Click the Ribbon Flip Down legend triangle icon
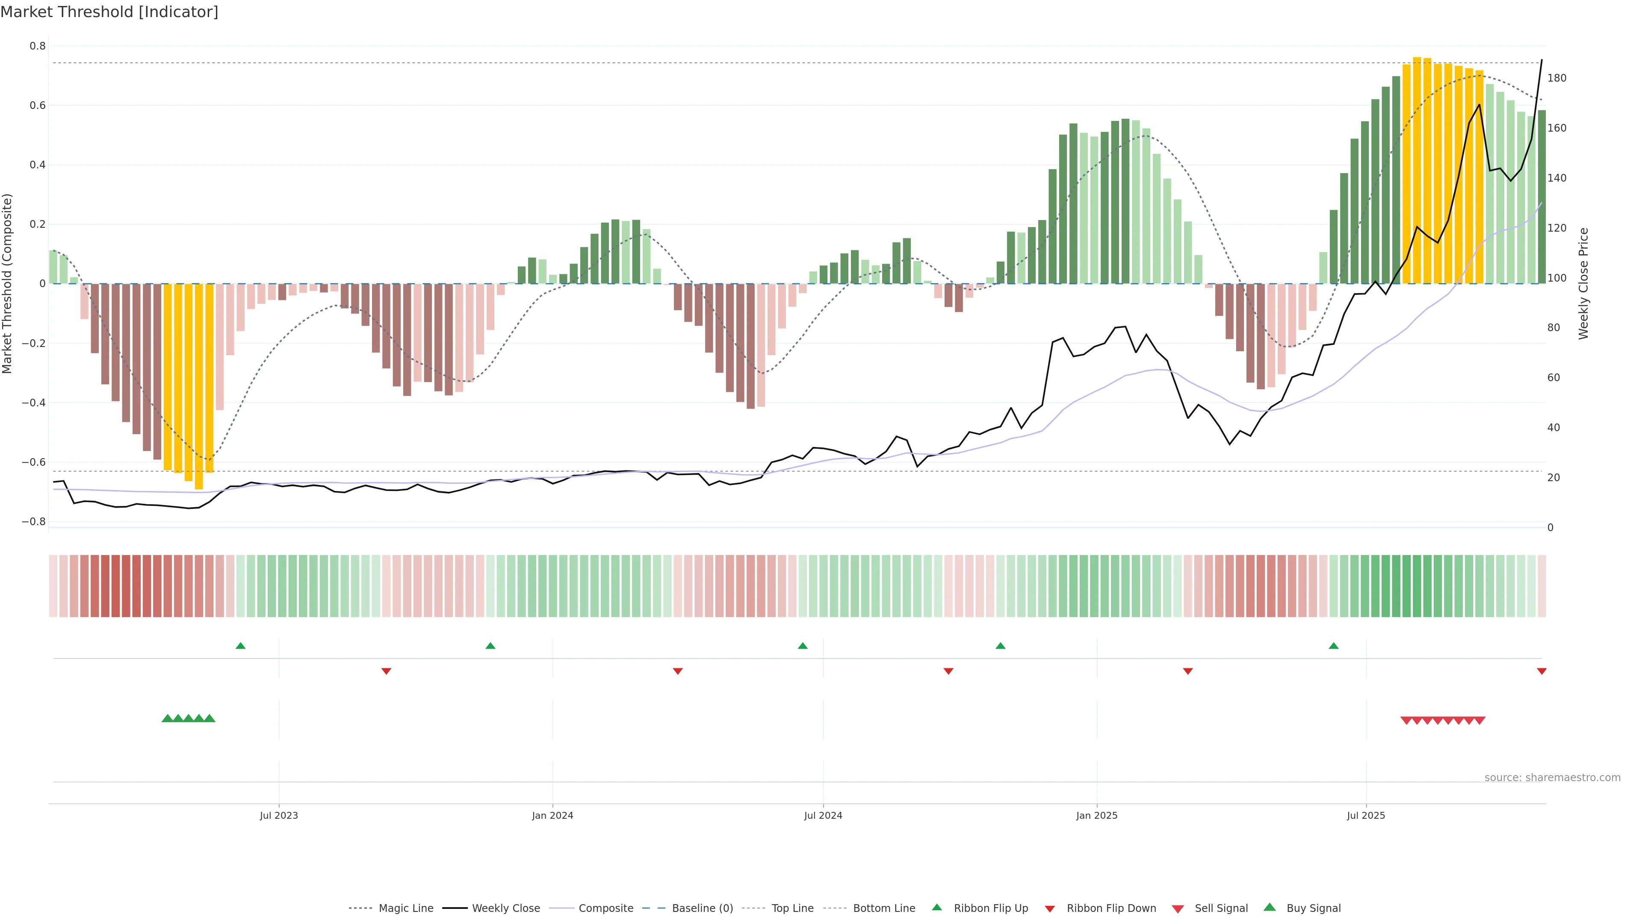Screen dimensions: 1642x923 click(x=1050, y=909)
